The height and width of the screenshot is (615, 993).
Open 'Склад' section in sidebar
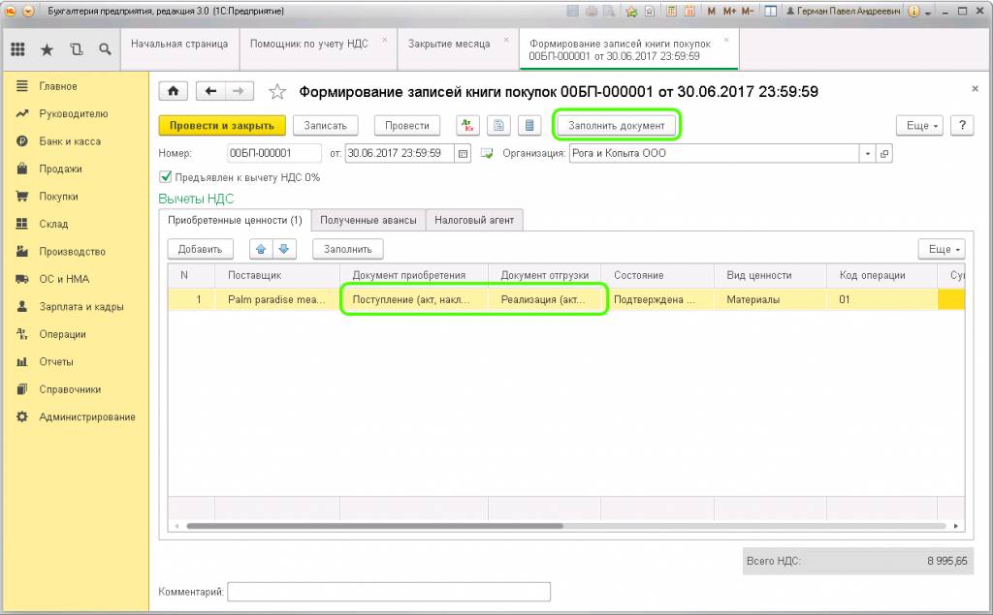coord(75,224)
